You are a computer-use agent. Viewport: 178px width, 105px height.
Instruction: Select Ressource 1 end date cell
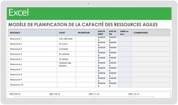(x=112, y=39)
